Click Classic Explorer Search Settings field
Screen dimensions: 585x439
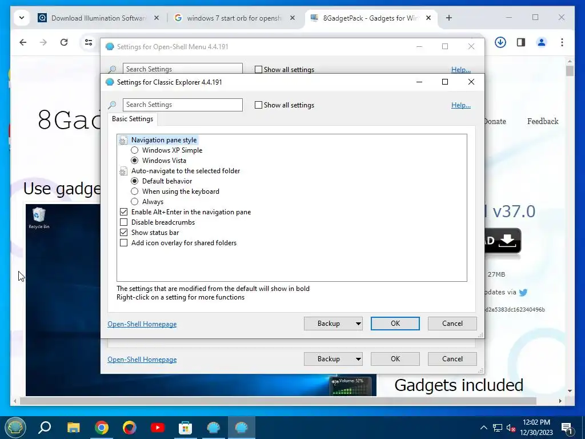tap(182, 105)
